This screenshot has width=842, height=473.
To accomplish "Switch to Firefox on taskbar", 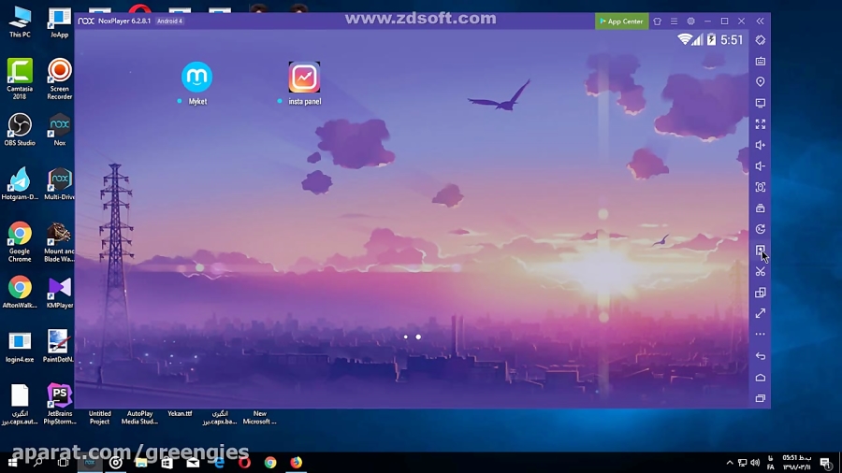I will [x=296, y=463].
